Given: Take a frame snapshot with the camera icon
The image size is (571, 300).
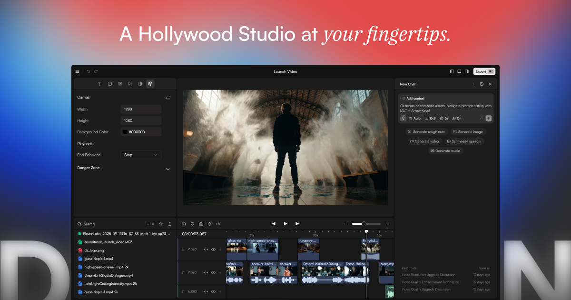Looking at the screenshot, I should [201, 224].
